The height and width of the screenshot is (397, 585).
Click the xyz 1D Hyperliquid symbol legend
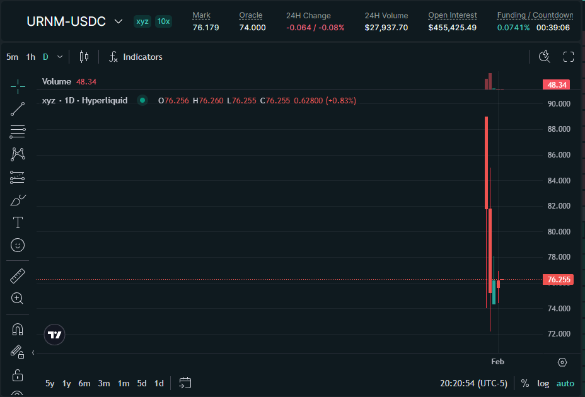click(84, 100)
